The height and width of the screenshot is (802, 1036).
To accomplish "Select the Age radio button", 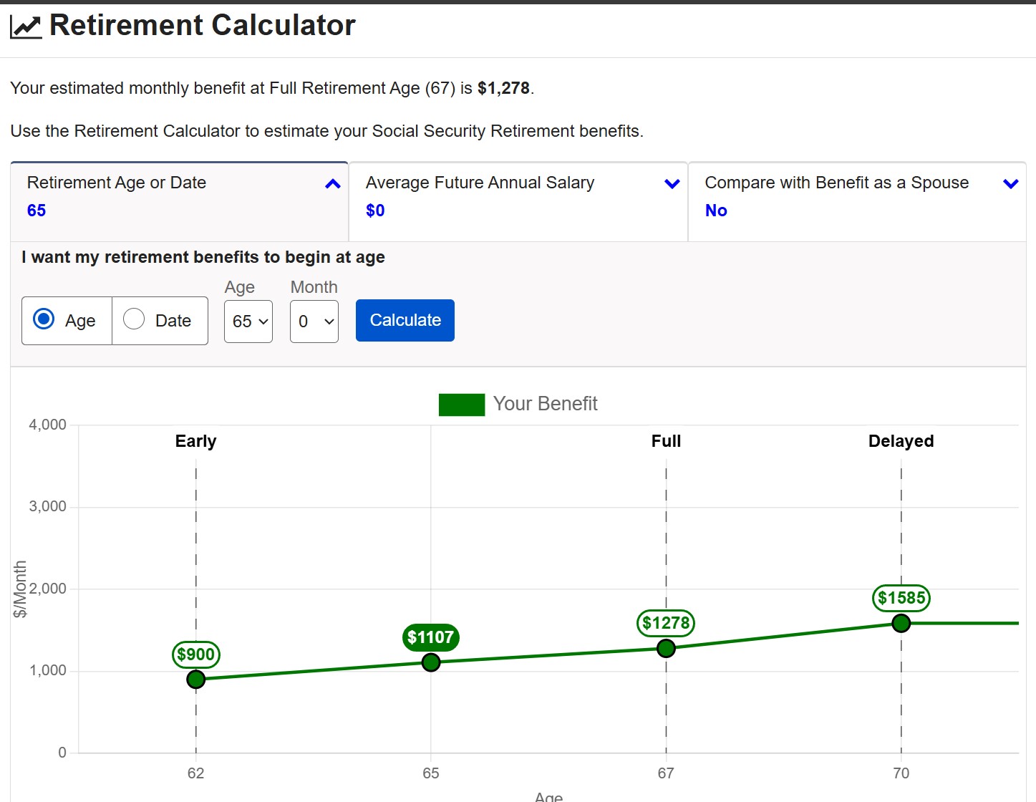I will (44, 319).
